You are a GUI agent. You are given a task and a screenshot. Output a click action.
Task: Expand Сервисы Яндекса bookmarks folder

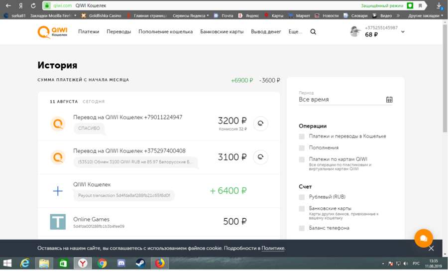pos(191,15)
